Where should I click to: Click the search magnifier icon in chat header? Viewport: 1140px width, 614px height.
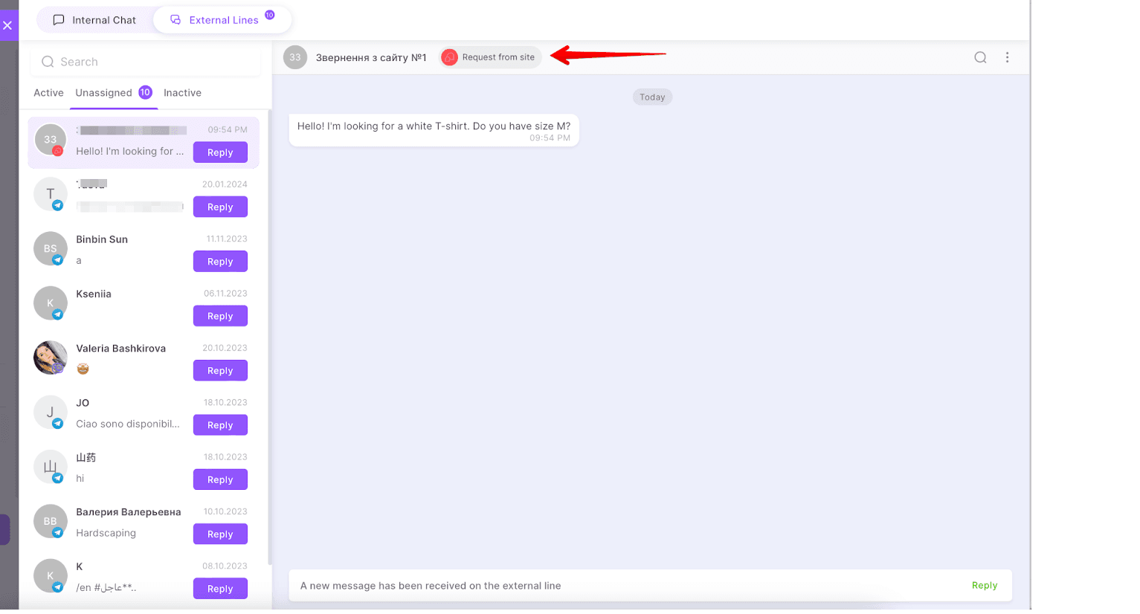point(980,57)
